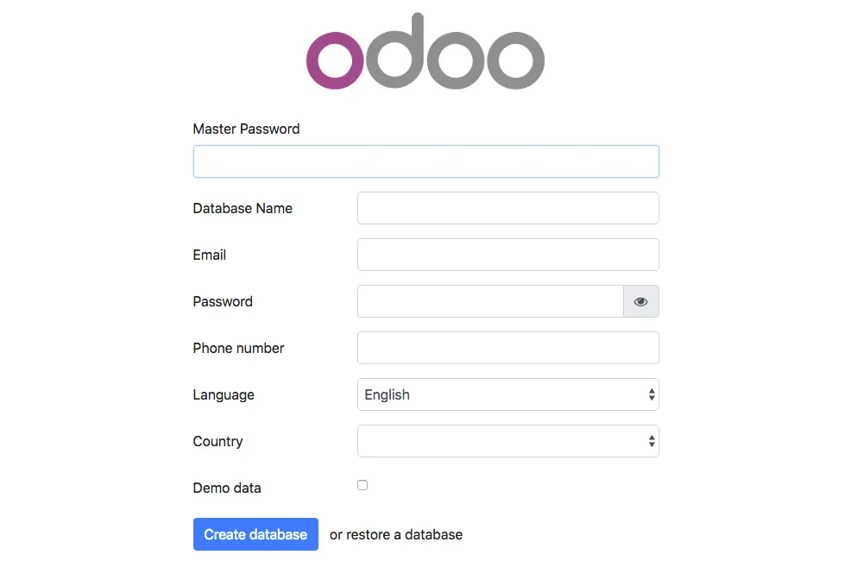Click the Language label text

coord(224,394)
